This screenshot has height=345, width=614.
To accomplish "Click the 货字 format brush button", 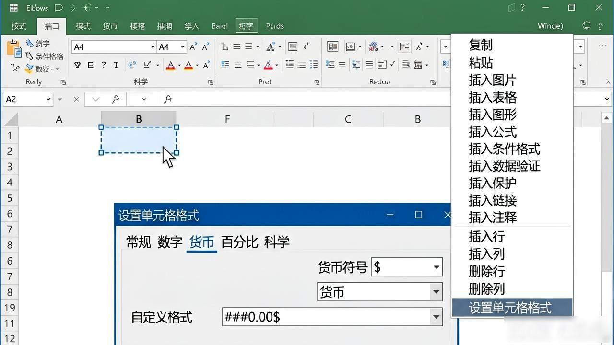I will point(38,44).
